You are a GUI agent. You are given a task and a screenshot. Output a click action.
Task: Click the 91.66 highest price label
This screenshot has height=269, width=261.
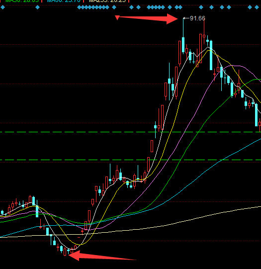(x=197, y=18)
